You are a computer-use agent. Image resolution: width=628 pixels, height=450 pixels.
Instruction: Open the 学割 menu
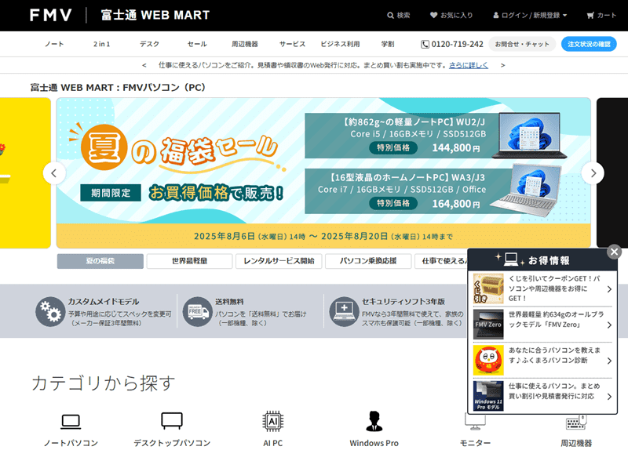click(388, 44)
